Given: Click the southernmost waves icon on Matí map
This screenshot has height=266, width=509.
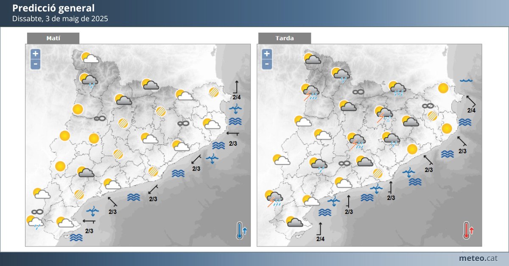Looking at the screenshot, I should tap(76, 238).
